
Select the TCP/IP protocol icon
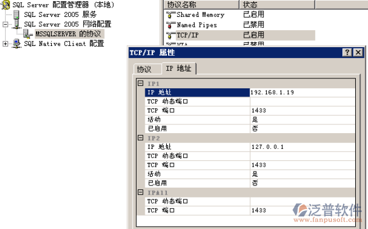pos(170,35)
